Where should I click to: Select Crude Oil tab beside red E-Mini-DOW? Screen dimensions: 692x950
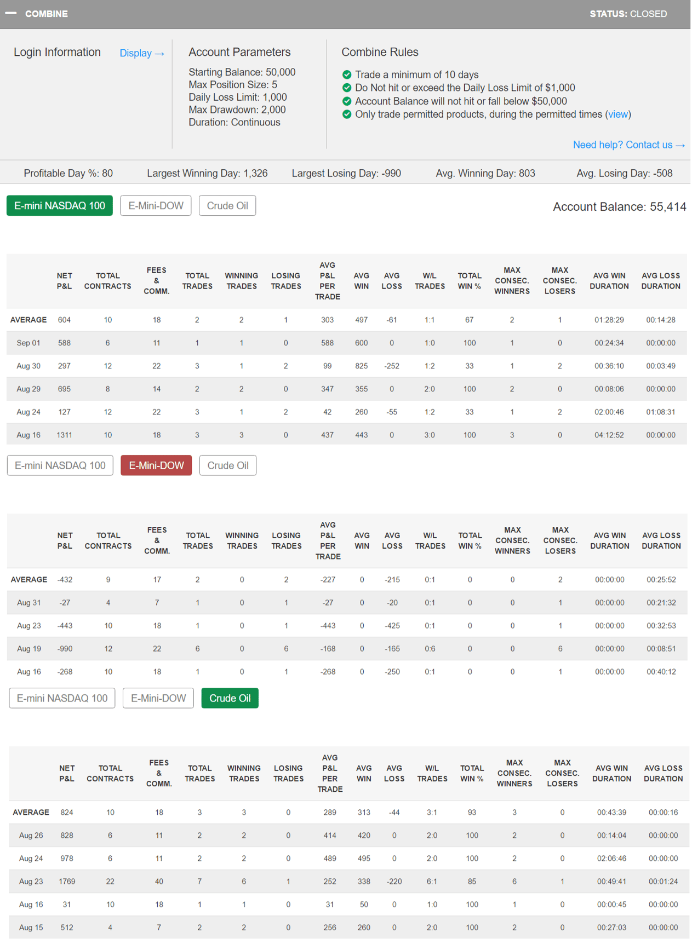pyautogui.click(x=228, y=465)
